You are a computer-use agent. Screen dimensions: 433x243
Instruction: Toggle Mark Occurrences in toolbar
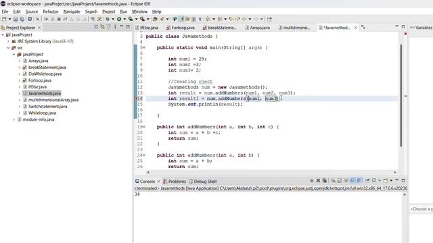[x=181, y=19]
